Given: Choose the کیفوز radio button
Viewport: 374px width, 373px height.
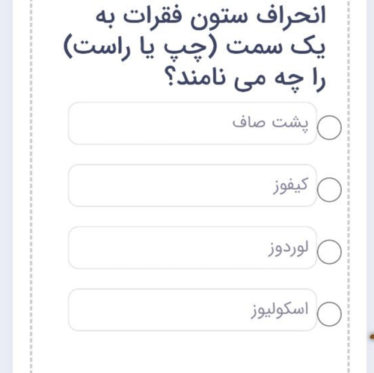Looking at the screenshot, I should (329, 190).
